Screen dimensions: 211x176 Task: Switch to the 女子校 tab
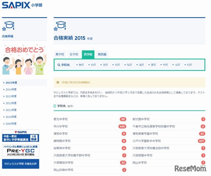coord(74,54)
